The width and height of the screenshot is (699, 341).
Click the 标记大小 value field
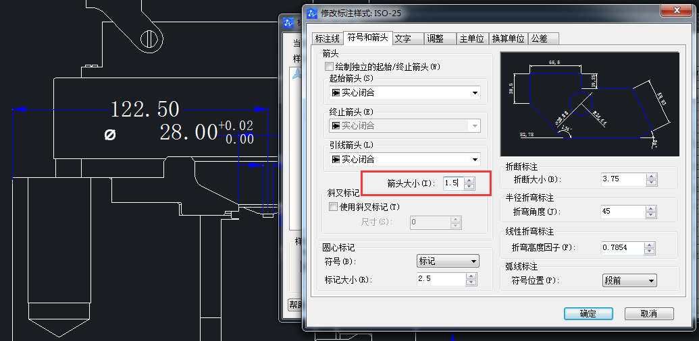click(441, 279)
